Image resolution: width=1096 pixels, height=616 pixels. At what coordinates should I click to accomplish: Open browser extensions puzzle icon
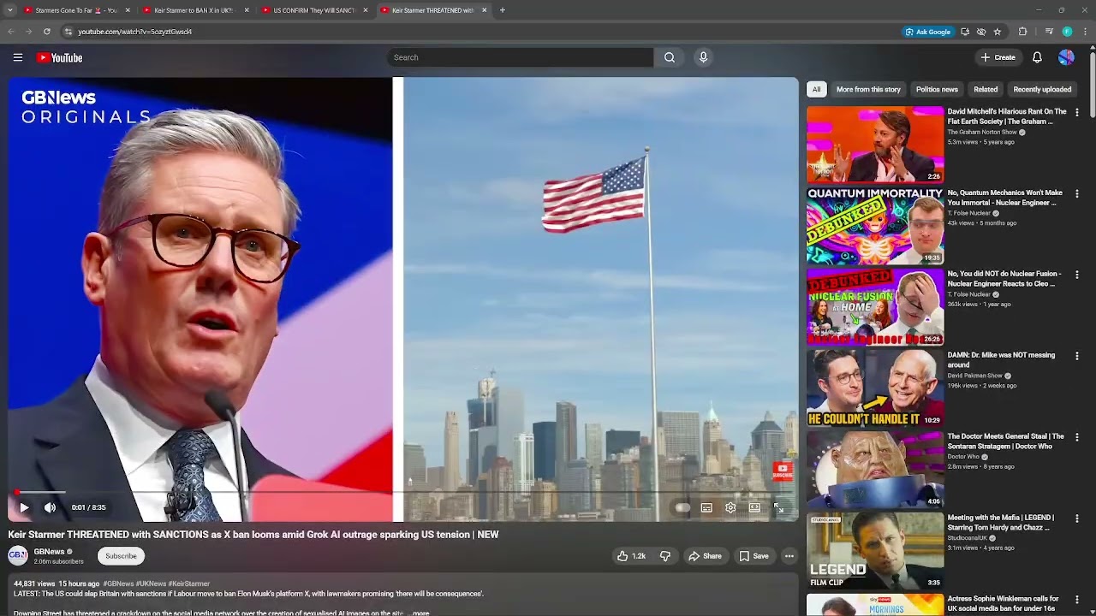pyautogui.click(x=1022, y=32)
